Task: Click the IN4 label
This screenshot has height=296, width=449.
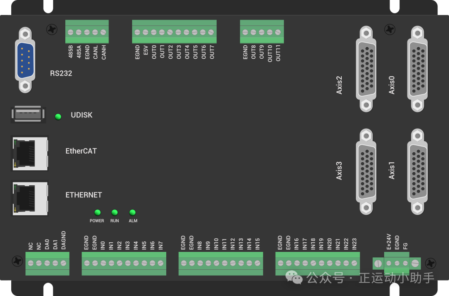Action: pos(136,245)
